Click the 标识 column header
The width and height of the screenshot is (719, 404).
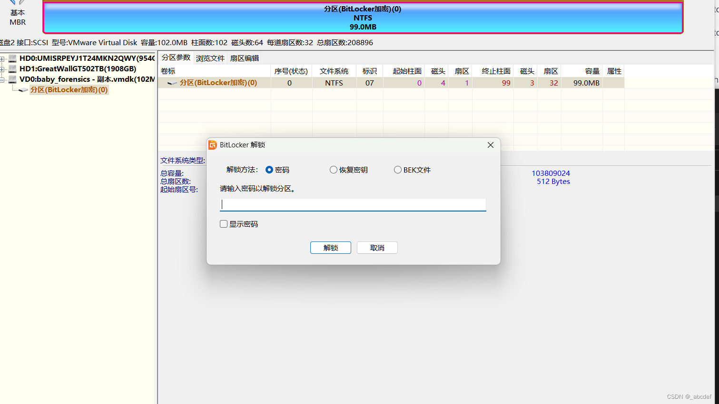pyautogui.click(x=370, y=71)
